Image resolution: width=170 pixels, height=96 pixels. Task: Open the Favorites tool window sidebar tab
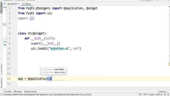click(x=1, y=83)
